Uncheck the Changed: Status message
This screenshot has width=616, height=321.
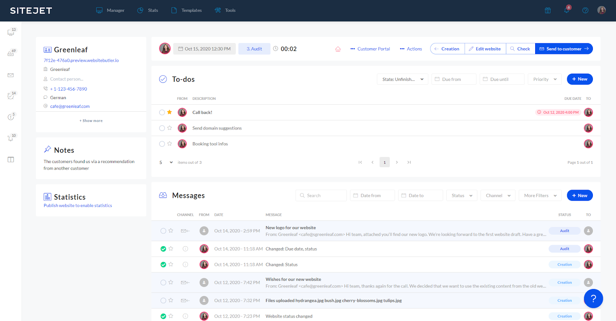[x=163, y=265]
